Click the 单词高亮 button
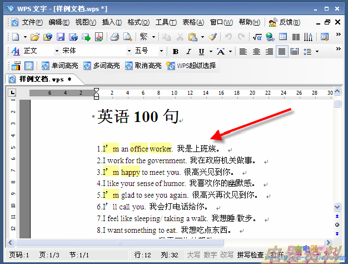Viewport: 348px width, 264px height. [x=61, y=65]
